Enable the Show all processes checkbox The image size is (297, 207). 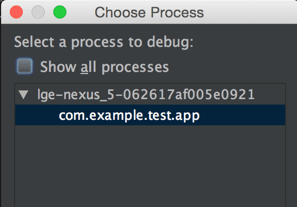click(x=24, y=66)
